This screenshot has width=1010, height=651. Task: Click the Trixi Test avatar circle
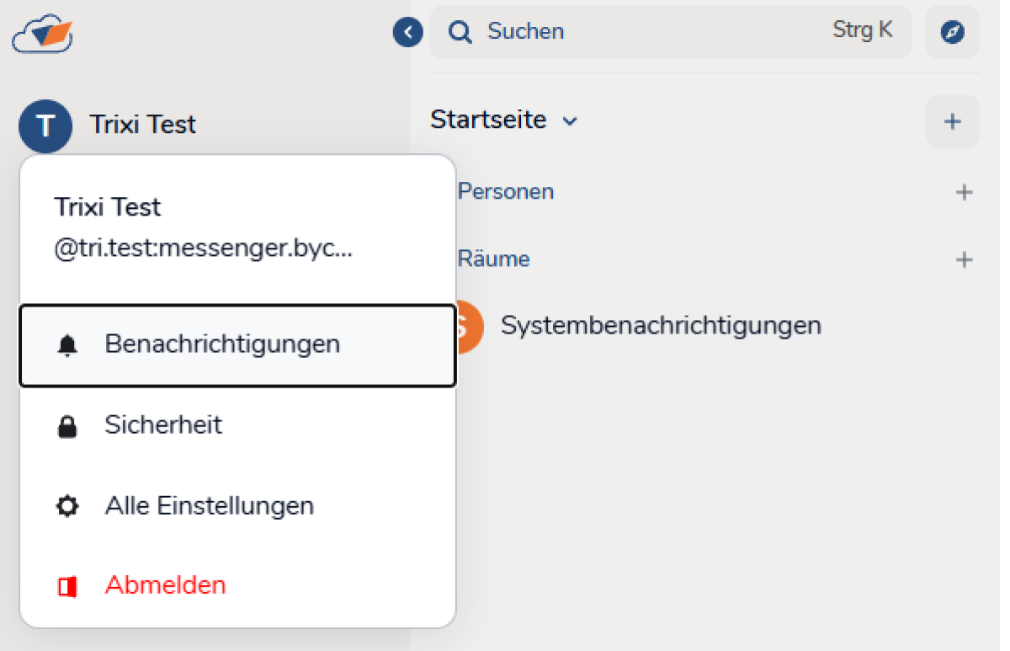tap(45, 125)
